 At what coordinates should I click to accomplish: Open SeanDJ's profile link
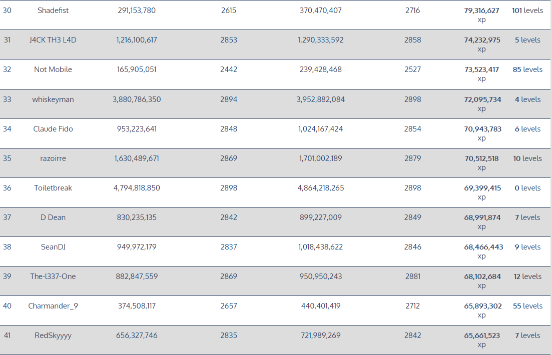pos(53,247)
